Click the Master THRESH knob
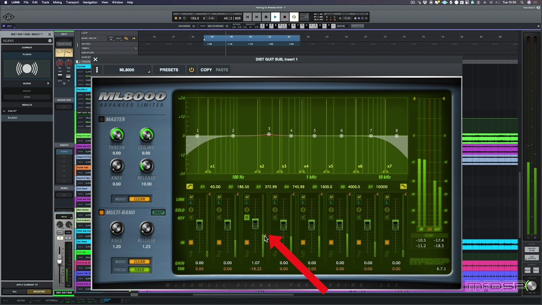542x305 pixels. point(116,135)
